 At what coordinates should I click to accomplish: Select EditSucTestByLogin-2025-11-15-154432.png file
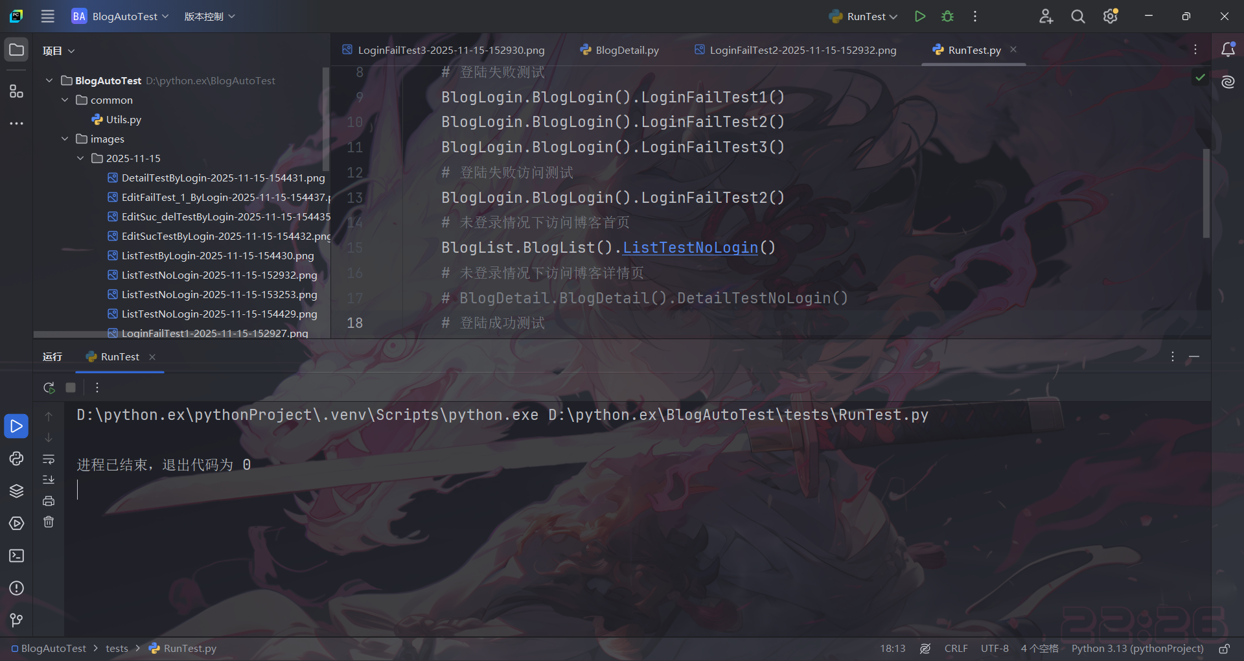[x=219, y=236]
